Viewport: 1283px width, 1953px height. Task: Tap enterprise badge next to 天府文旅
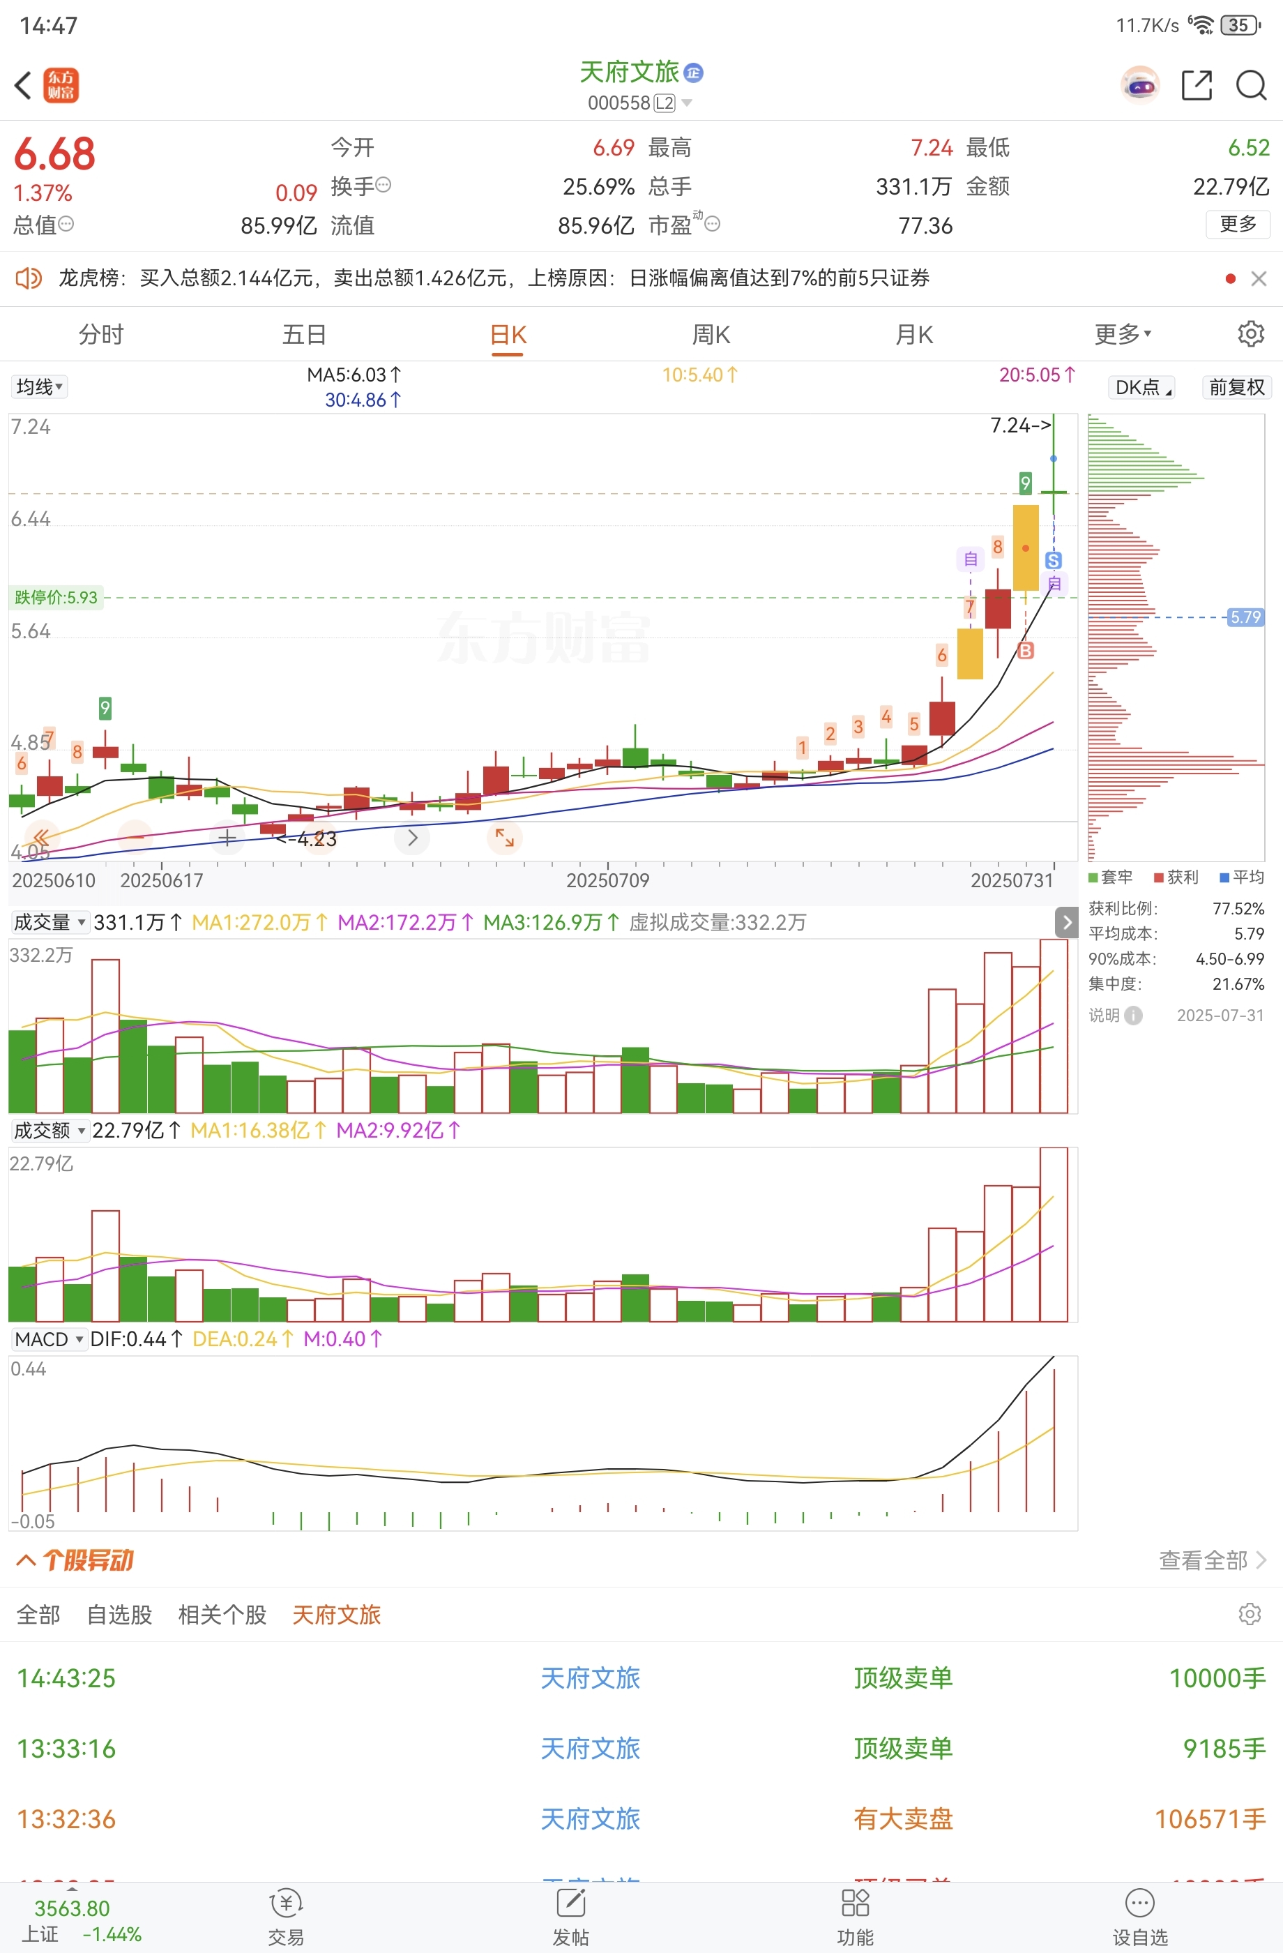(x=694, y=73)
